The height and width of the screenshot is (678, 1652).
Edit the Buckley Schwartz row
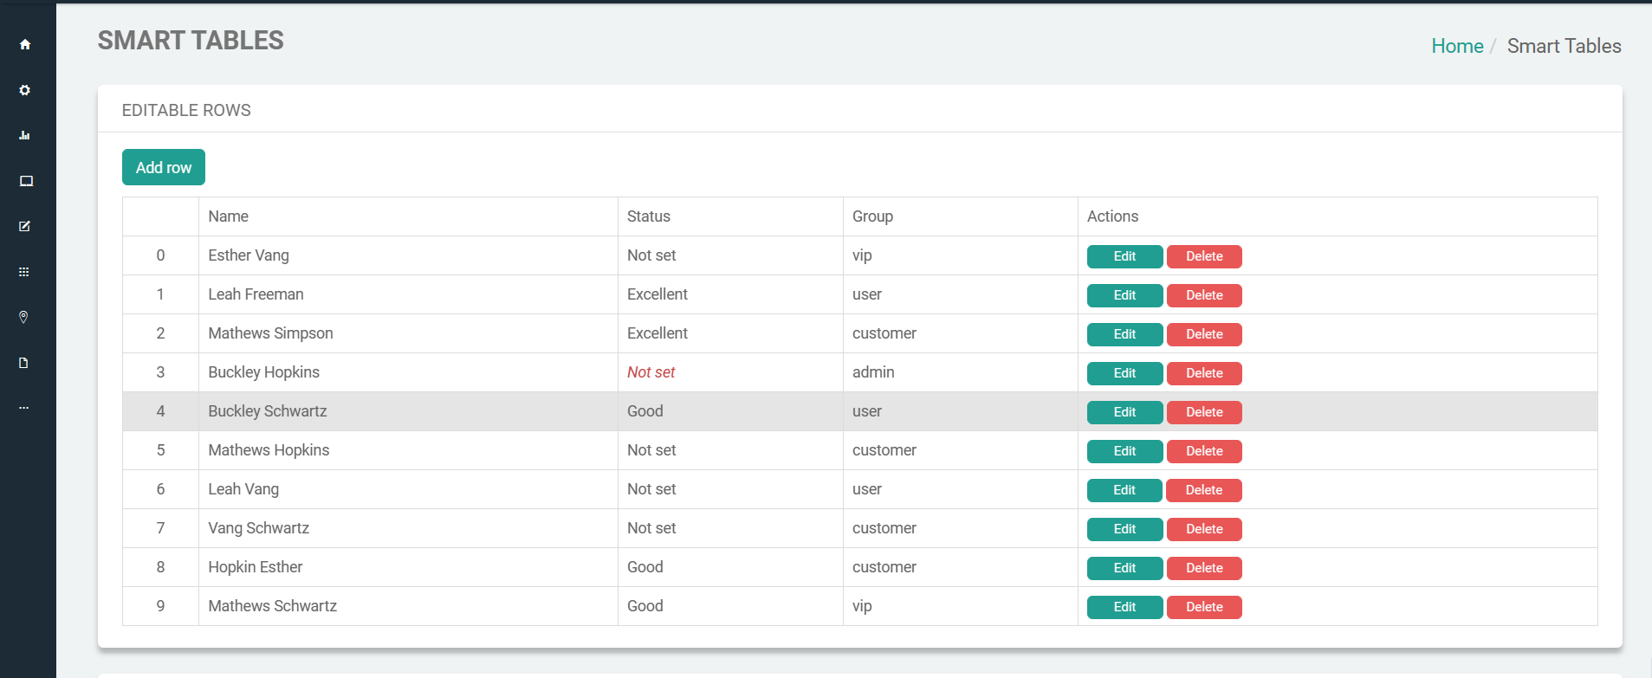pos(1124,412)
